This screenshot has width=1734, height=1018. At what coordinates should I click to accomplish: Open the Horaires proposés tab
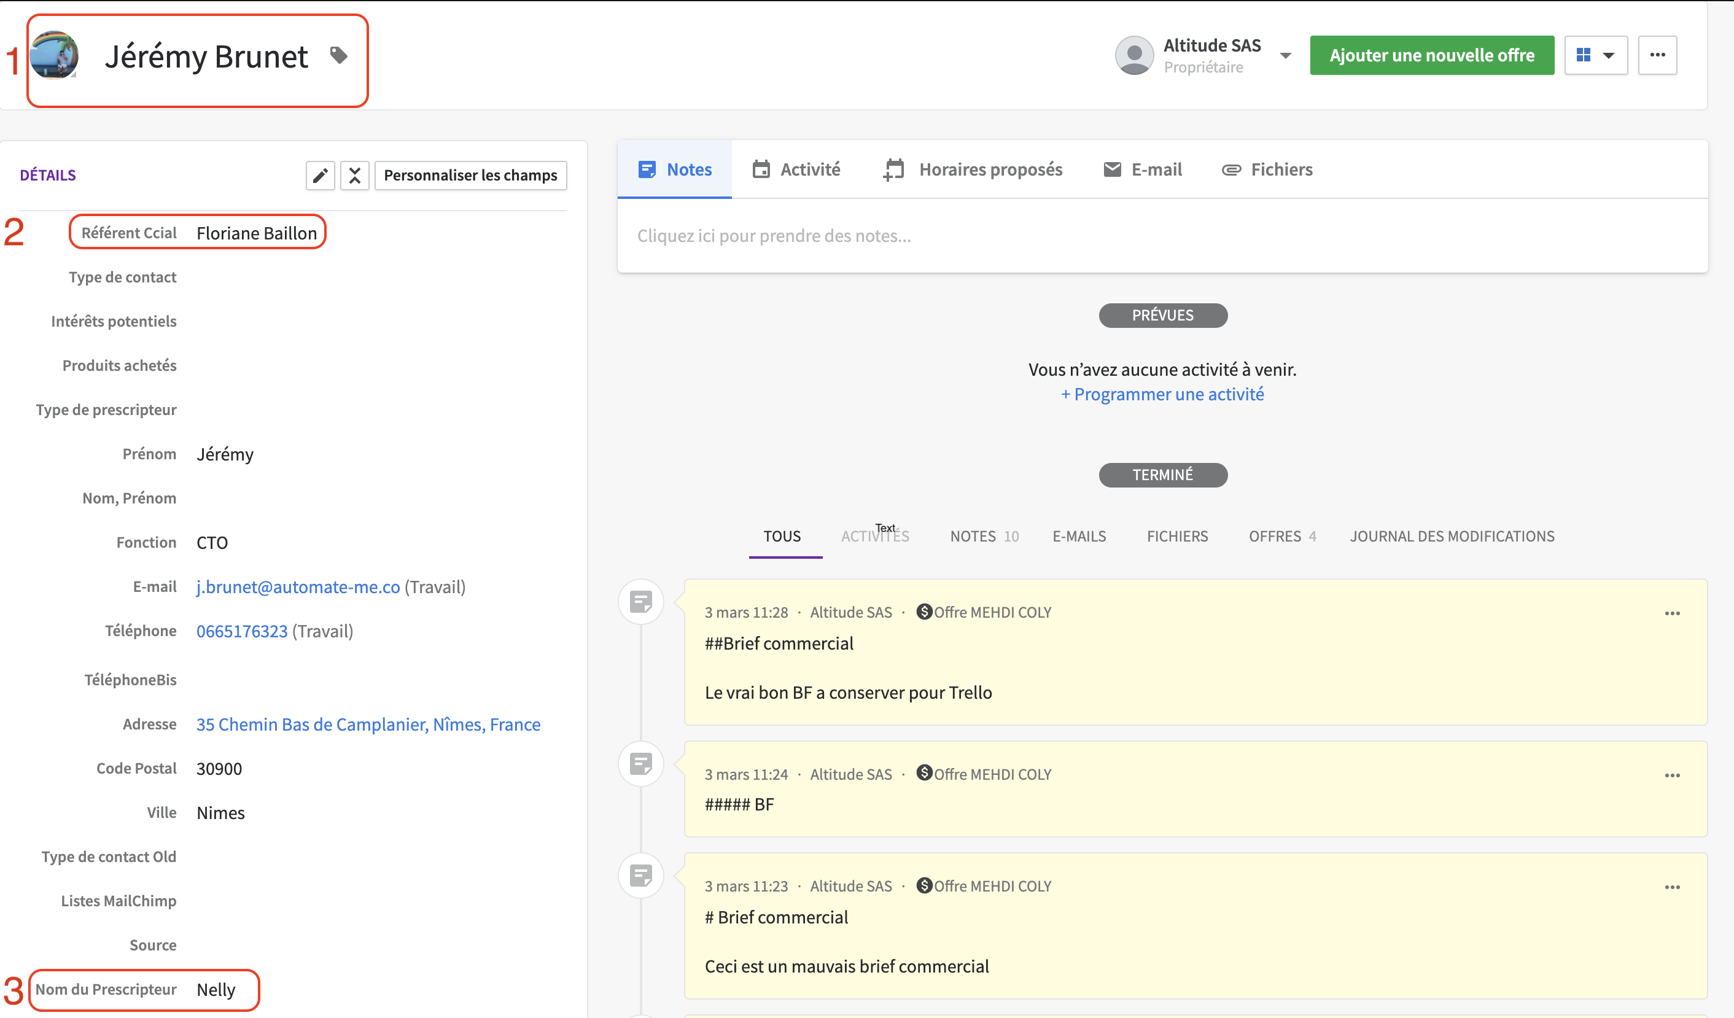[x=972, y=169]
